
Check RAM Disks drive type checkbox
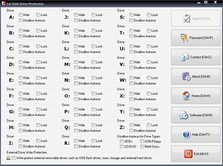(142, 146)
